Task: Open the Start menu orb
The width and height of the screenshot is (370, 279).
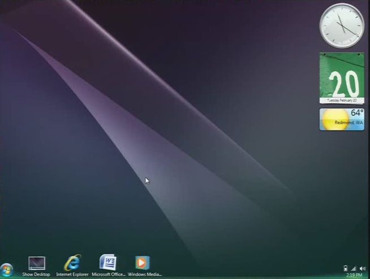Action: (6, 270)
